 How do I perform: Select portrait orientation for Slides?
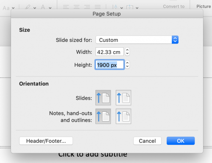103,98
